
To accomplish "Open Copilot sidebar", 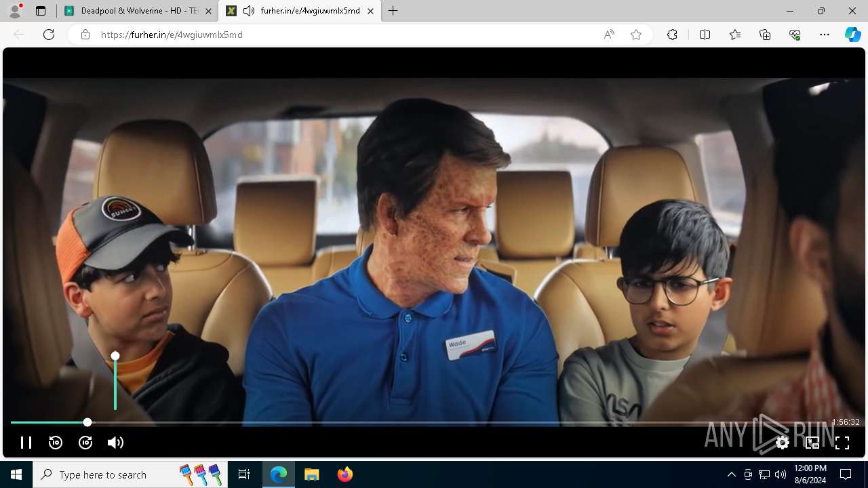I will (x=852, y=35).
